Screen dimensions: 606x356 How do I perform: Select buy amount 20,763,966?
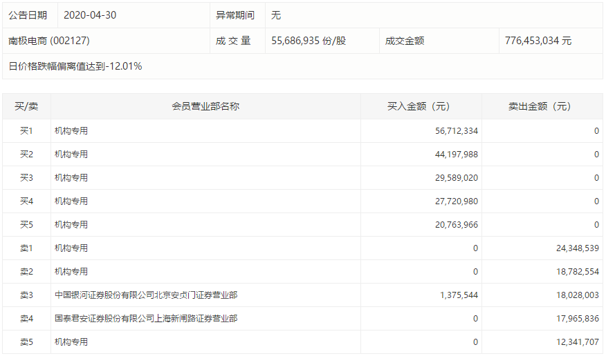(457, 225)
